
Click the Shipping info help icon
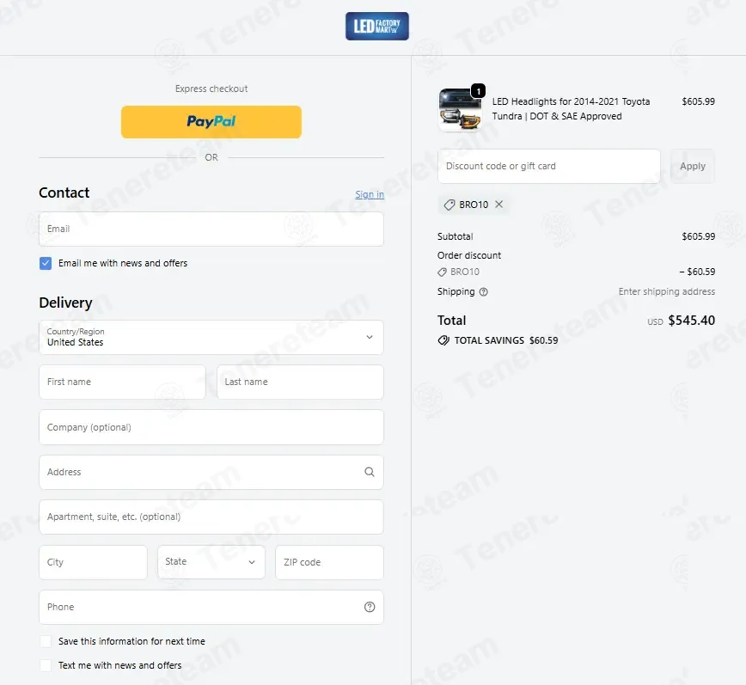coord(483,291)
